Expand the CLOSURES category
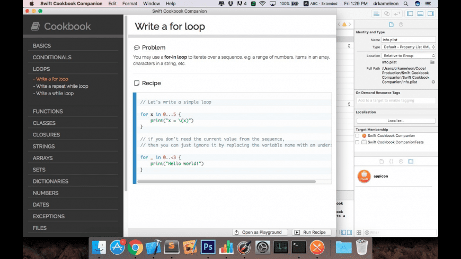 tap(46, 135)
